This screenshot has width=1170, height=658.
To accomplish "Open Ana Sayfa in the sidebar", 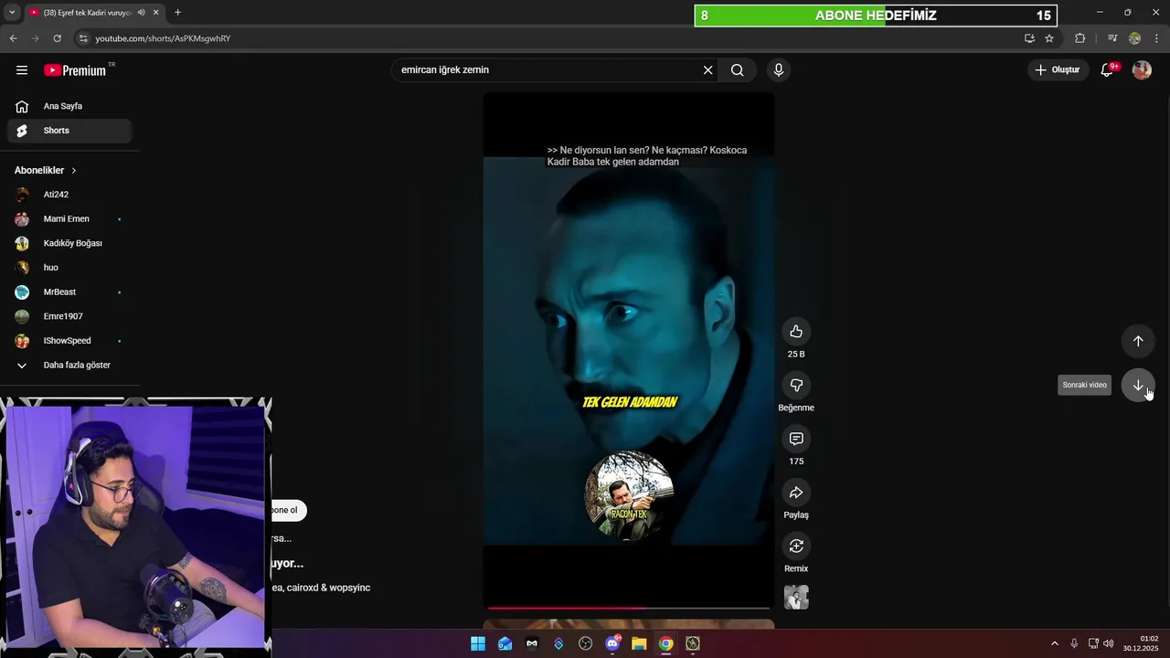I will point(69,107).
